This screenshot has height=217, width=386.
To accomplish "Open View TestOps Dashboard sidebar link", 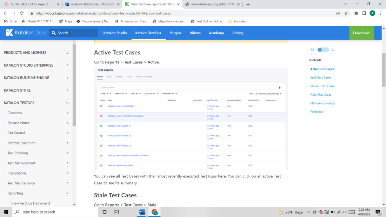I will click(x=31, y=203).
